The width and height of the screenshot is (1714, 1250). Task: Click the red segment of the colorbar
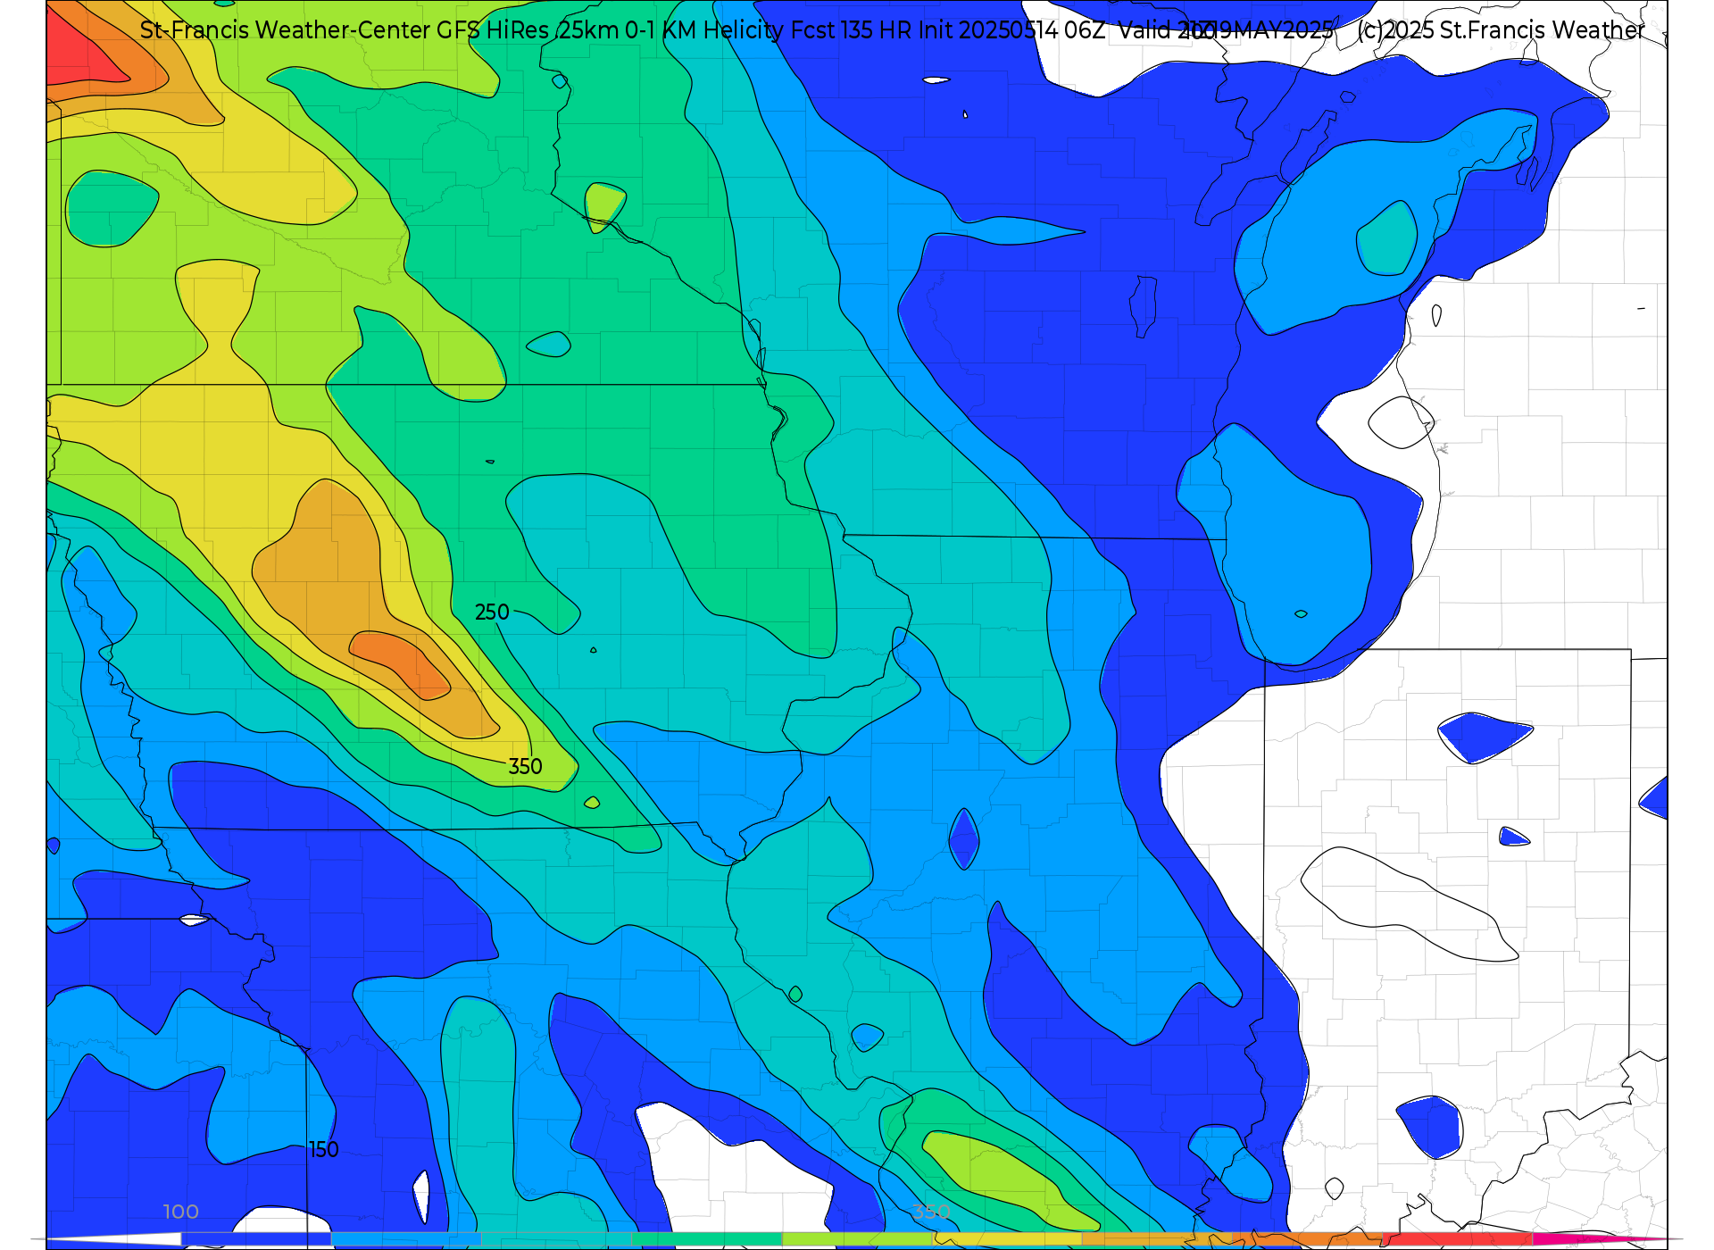(1458, 1239)
